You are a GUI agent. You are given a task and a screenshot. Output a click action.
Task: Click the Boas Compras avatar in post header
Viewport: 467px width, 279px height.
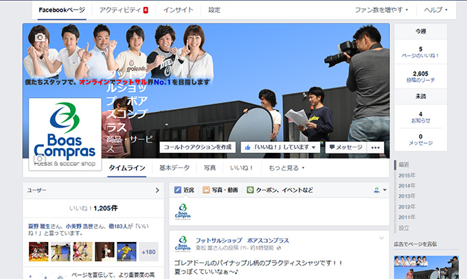[x=183, y=244]
